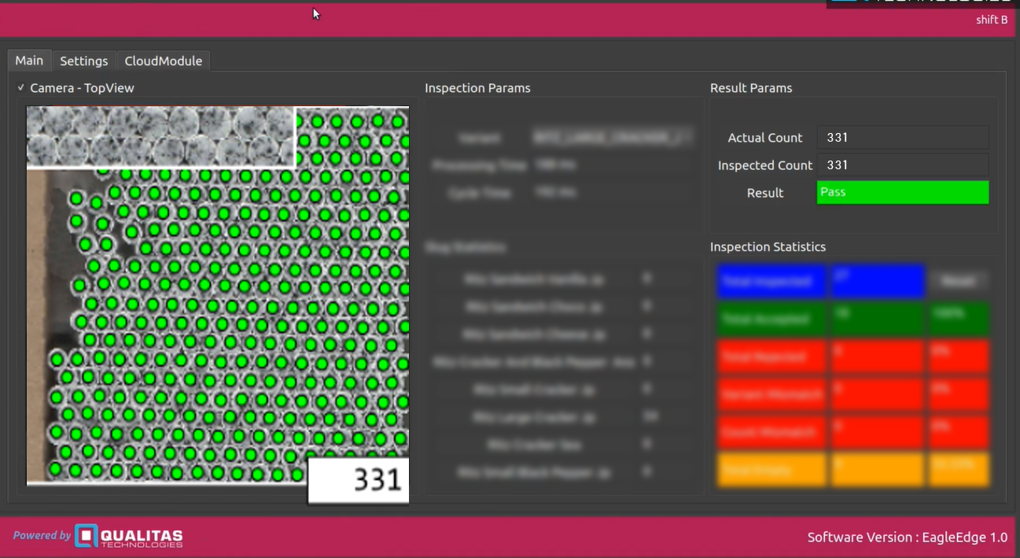Click the blurred Variant value field
This screenshot has height=558, width=1020.
[612, 138]
